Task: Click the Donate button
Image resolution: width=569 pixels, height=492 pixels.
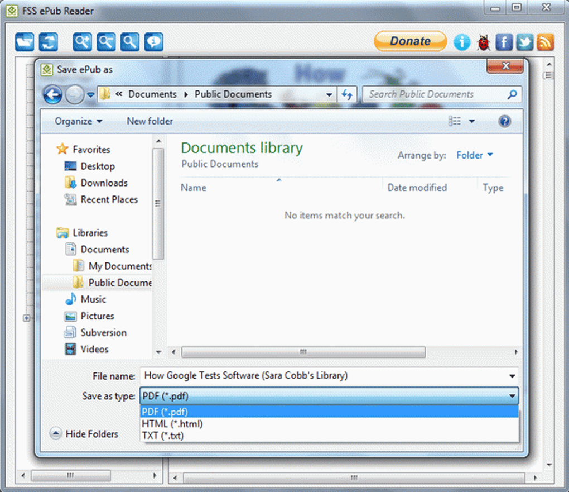Action: pyautogui.click(x=411, y=41)
